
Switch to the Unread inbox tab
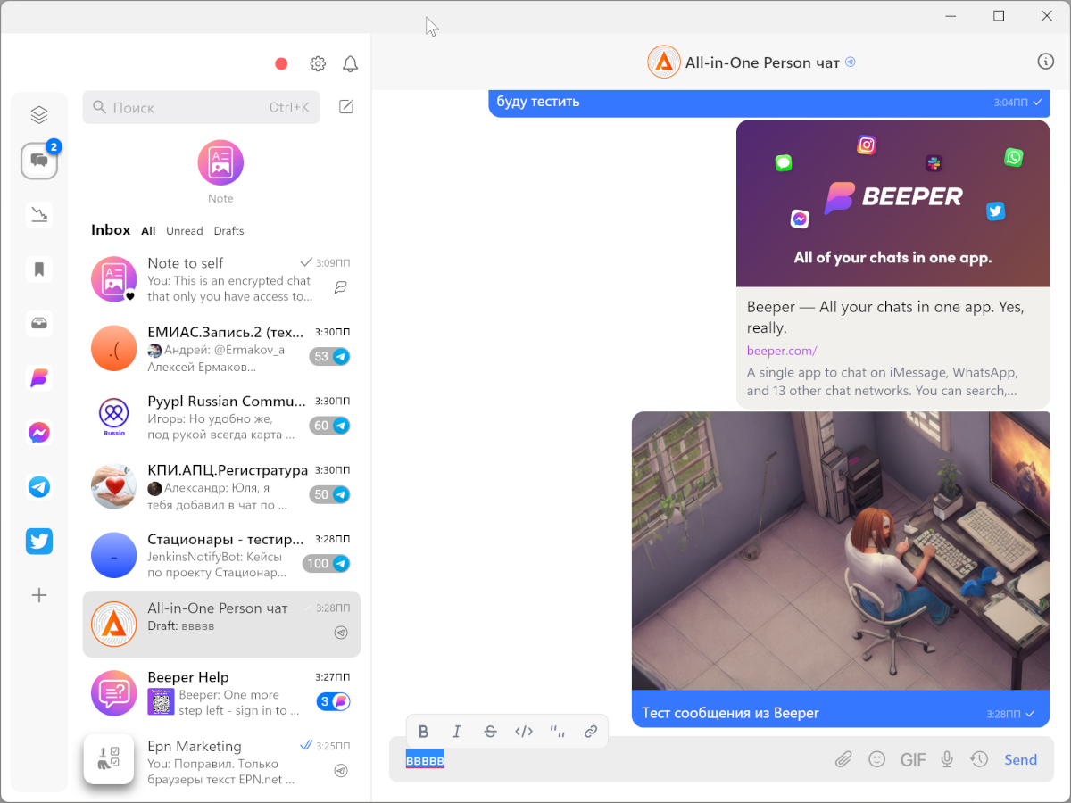point(185,231)
